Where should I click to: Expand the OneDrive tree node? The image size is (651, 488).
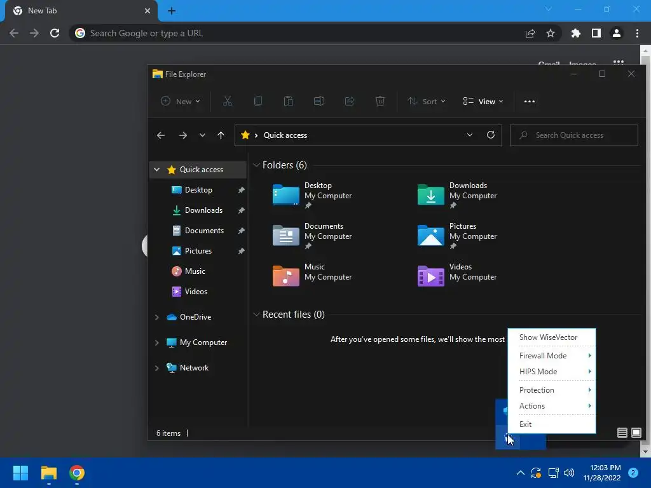156,317
